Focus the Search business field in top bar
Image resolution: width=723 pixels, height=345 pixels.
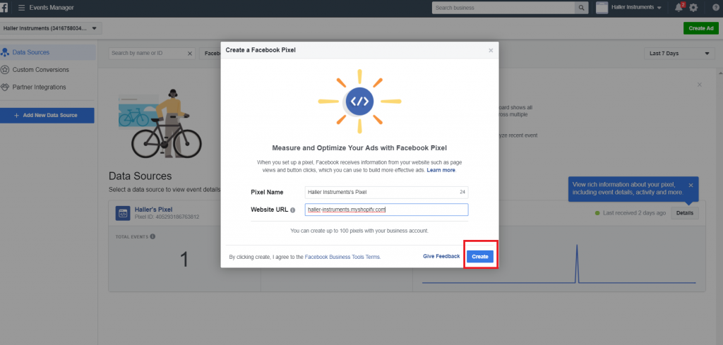coord(503,7)
